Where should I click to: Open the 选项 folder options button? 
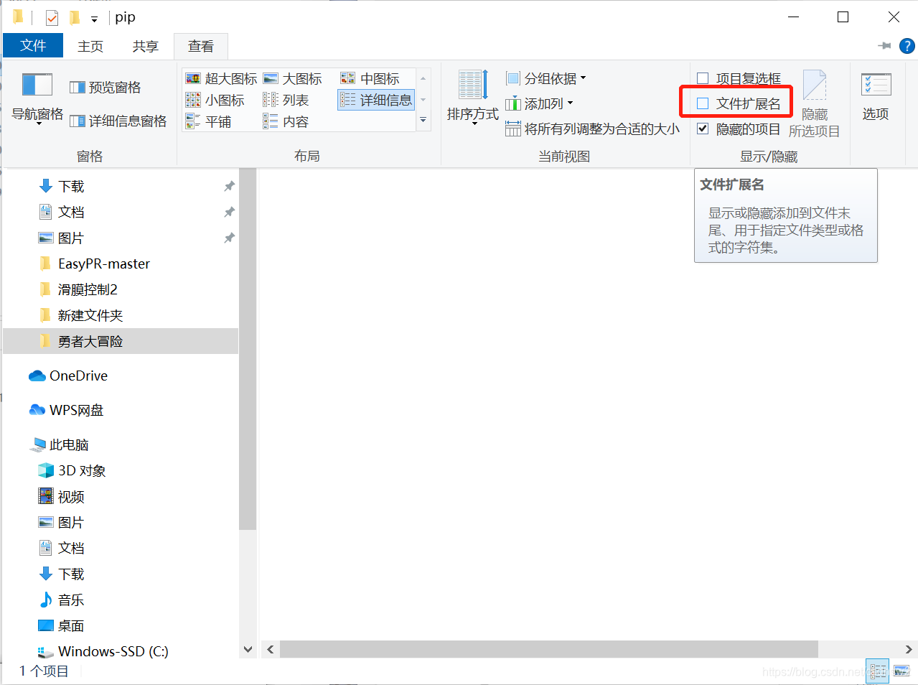coord(876,97)
